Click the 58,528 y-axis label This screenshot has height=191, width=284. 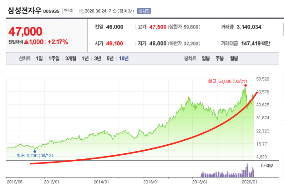click(263, 79)
